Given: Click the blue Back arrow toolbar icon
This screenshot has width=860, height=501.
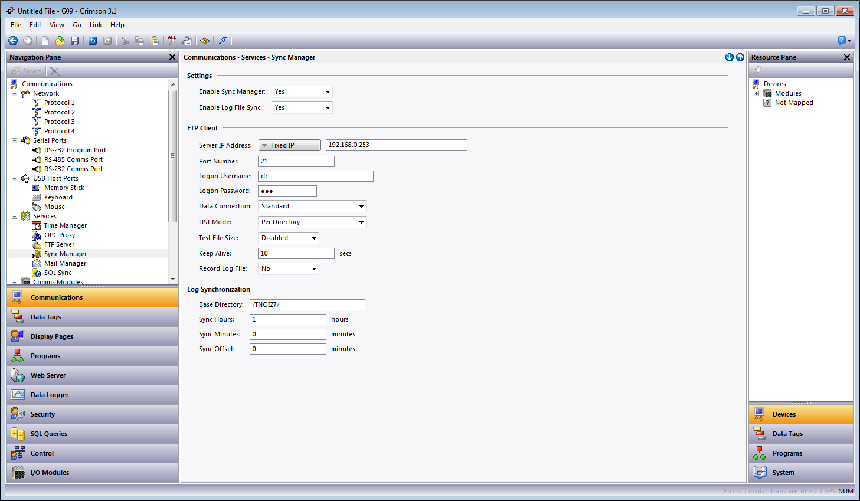Looking at the screenshot, I should (x=13, y=41).
